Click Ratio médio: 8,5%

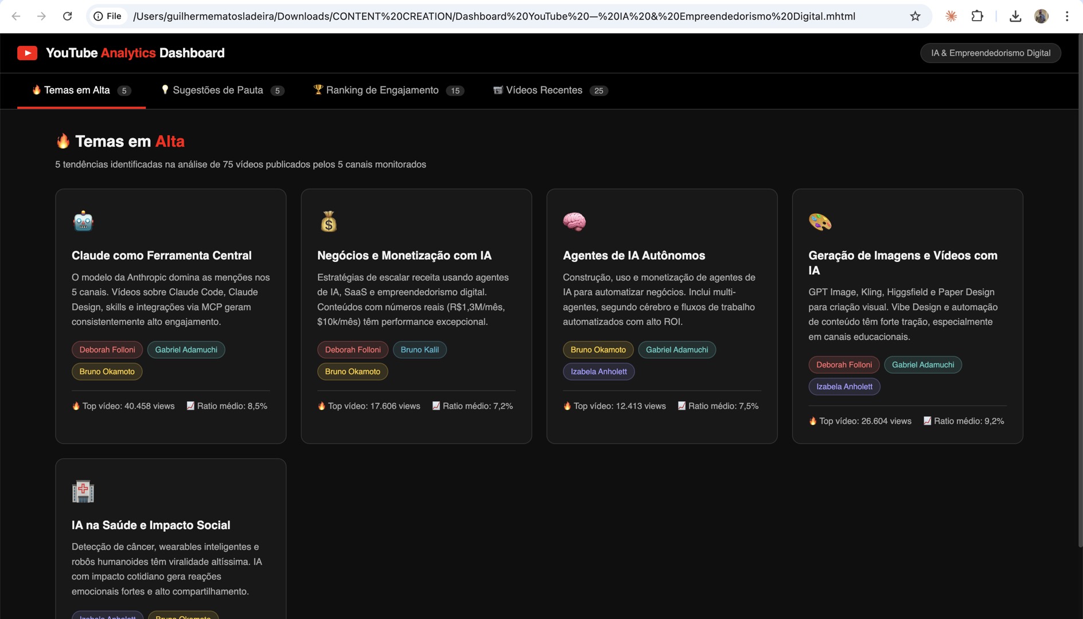coord(227,406)
